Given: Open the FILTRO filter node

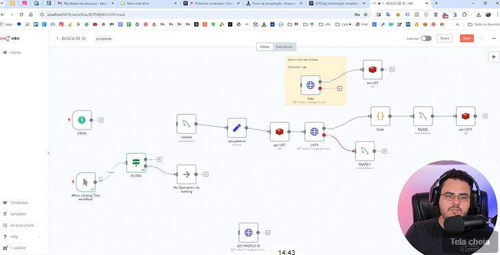Looking at the screenshot, I should pos(136,163).
